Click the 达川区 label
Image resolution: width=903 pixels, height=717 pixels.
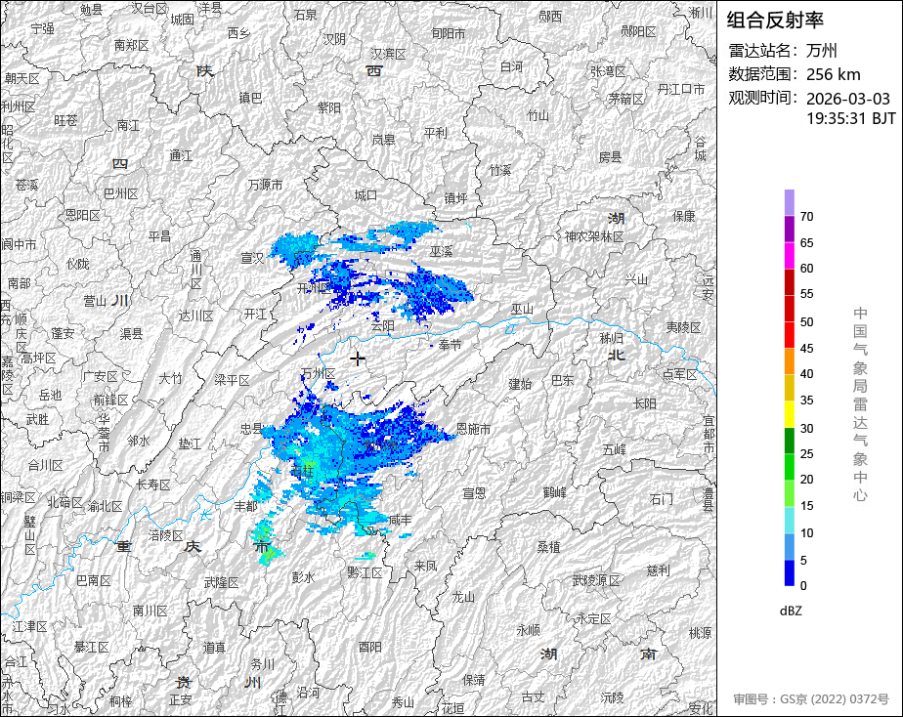[x=195, y=316]
